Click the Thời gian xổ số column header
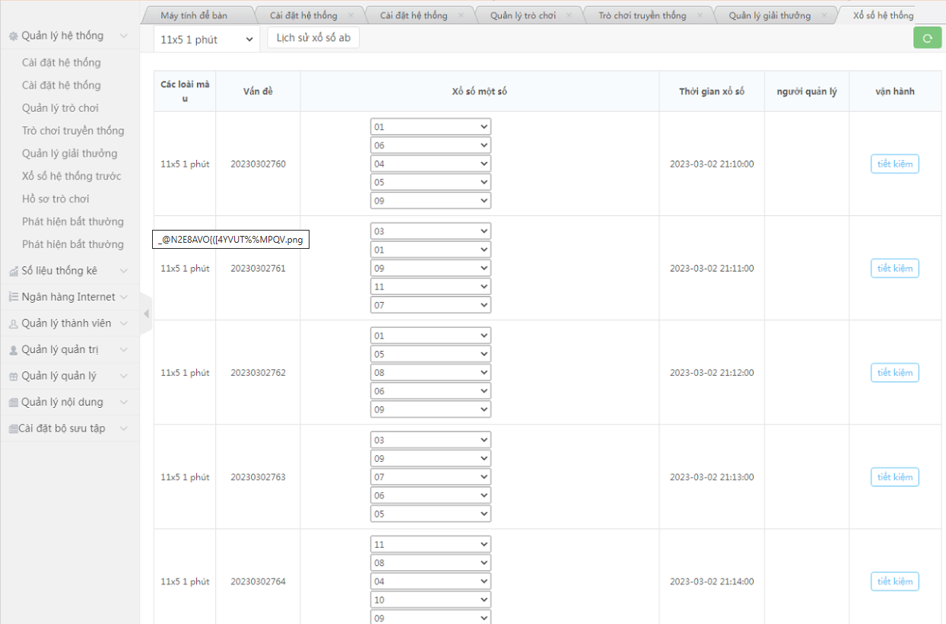946x624 pixels. click(x=712, y=91)
